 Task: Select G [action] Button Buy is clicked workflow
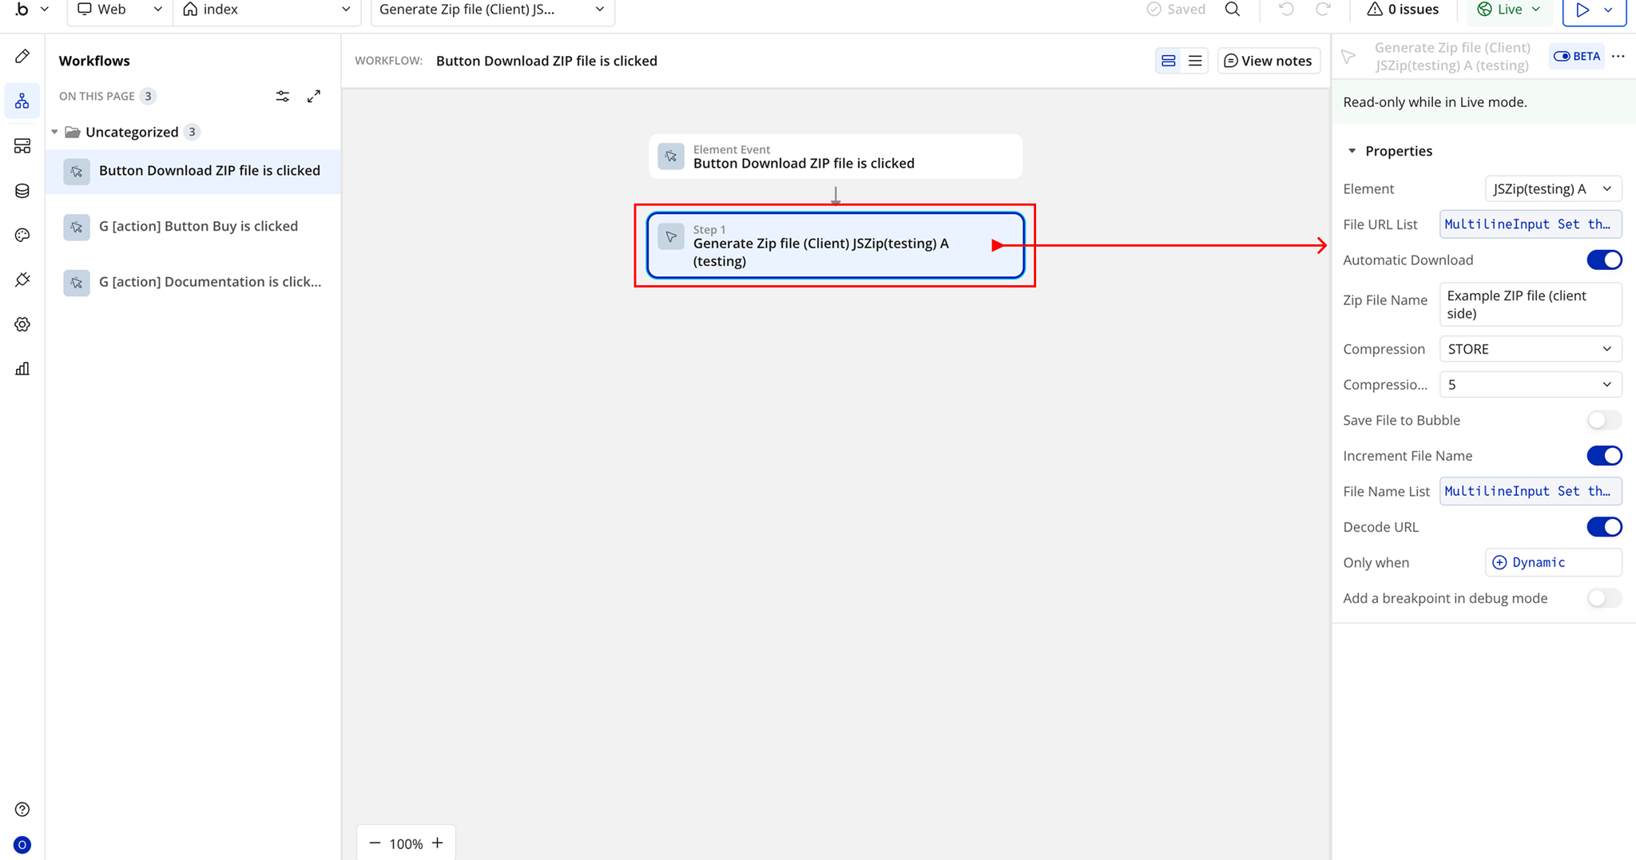point(193,227)
